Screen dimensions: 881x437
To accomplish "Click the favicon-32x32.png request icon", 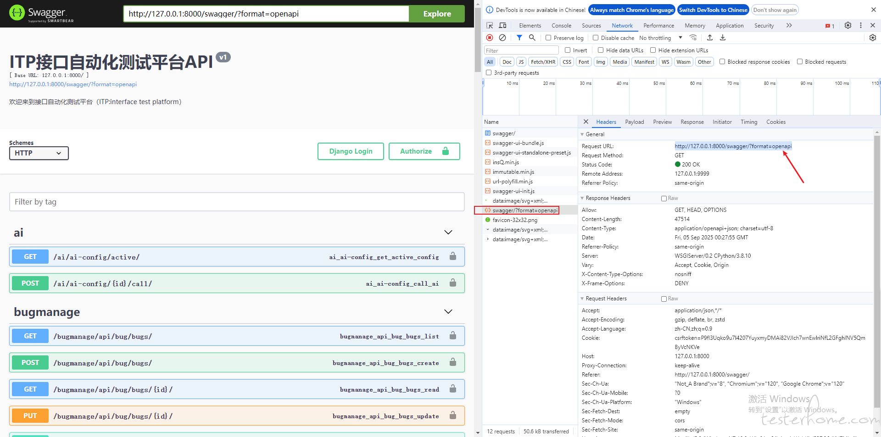I will (488, 220).
